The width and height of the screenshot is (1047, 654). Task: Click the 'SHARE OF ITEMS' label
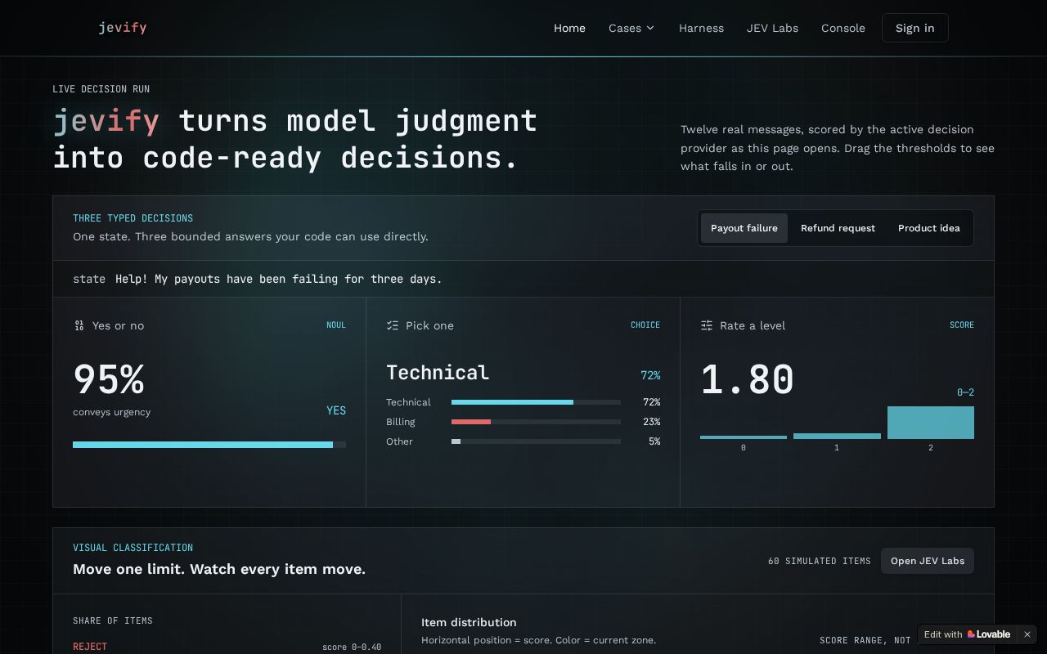click(x=113, y=620)
